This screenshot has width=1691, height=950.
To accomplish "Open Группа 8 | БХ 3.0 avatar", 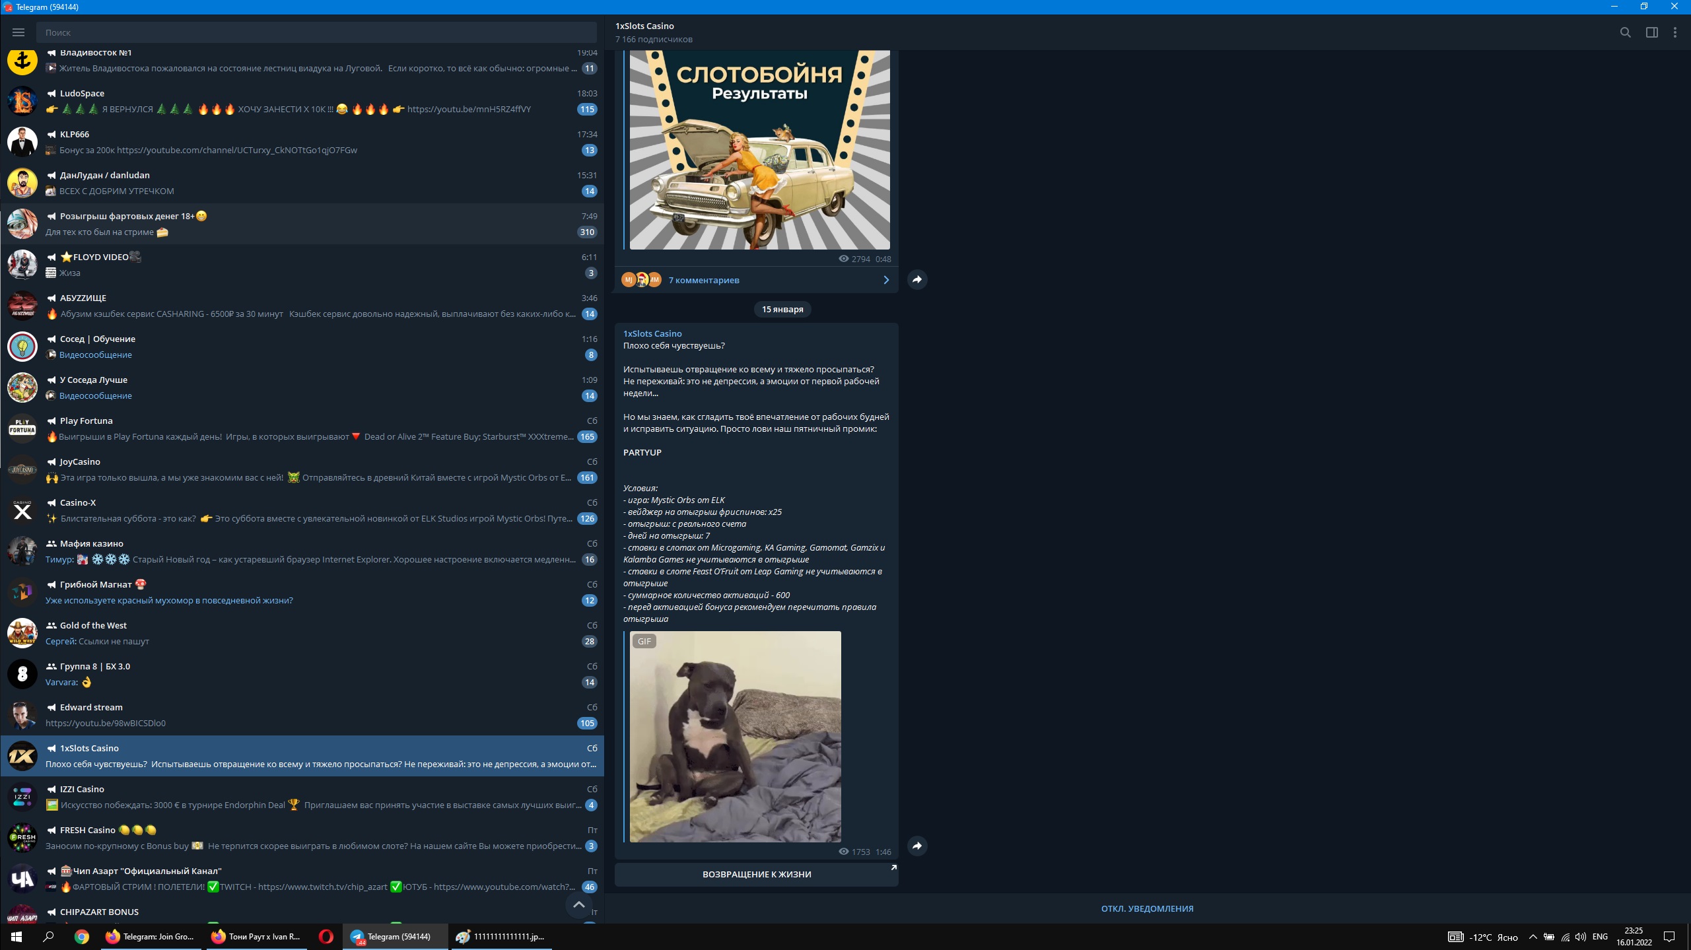I will [x=22, y=674].
